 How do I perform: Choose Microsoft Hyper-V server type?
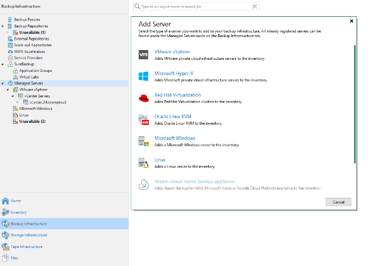(x=174, y=73)
